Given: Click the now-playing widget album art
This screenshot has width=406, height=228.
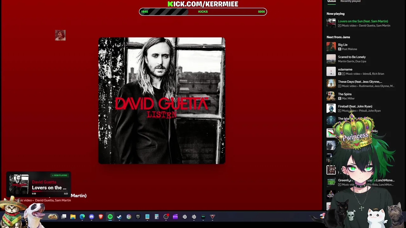Looking at the screenshot, I should click(x=19, y=184).
